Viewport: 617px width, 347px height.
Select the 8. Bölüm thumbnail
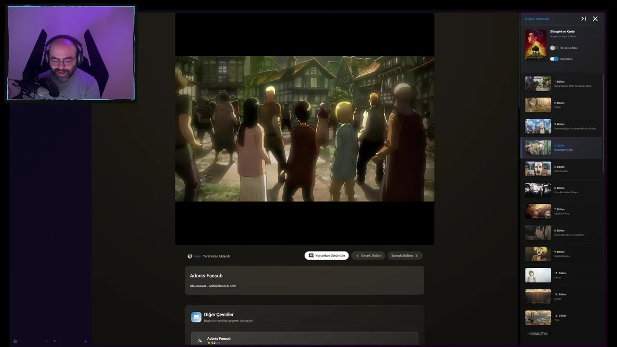pyautogui.click(x=538, y=232)
